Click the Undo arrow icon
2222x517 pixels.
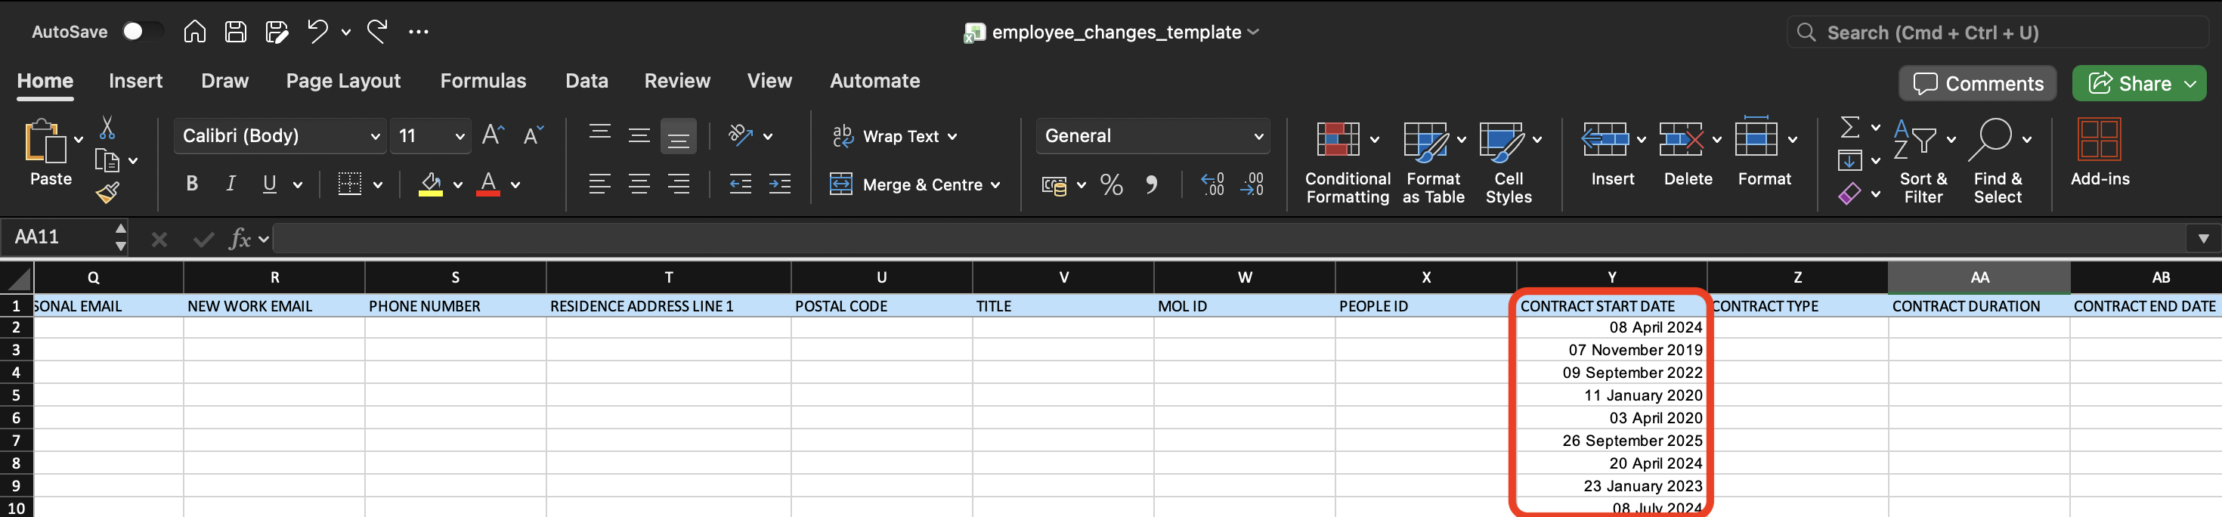coord(317,32)
